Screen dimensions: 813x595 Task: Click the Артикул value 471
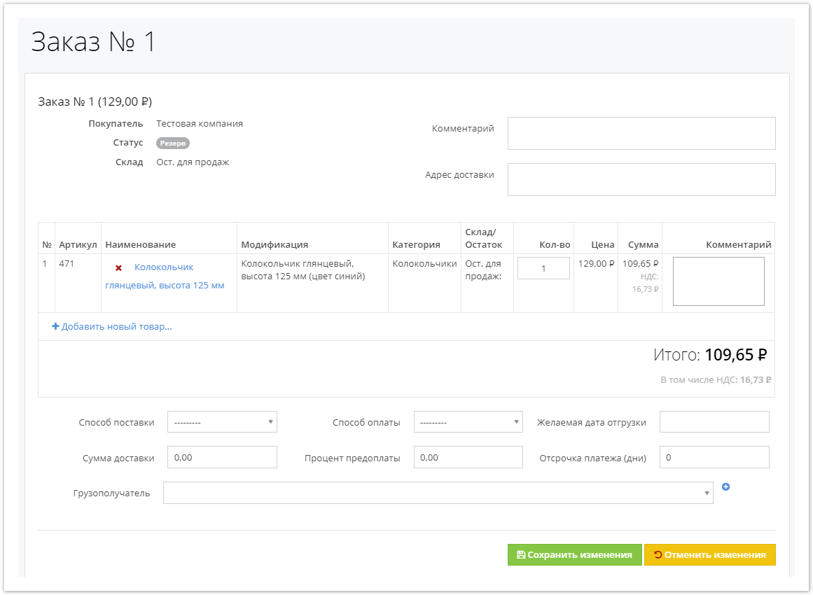67,263
